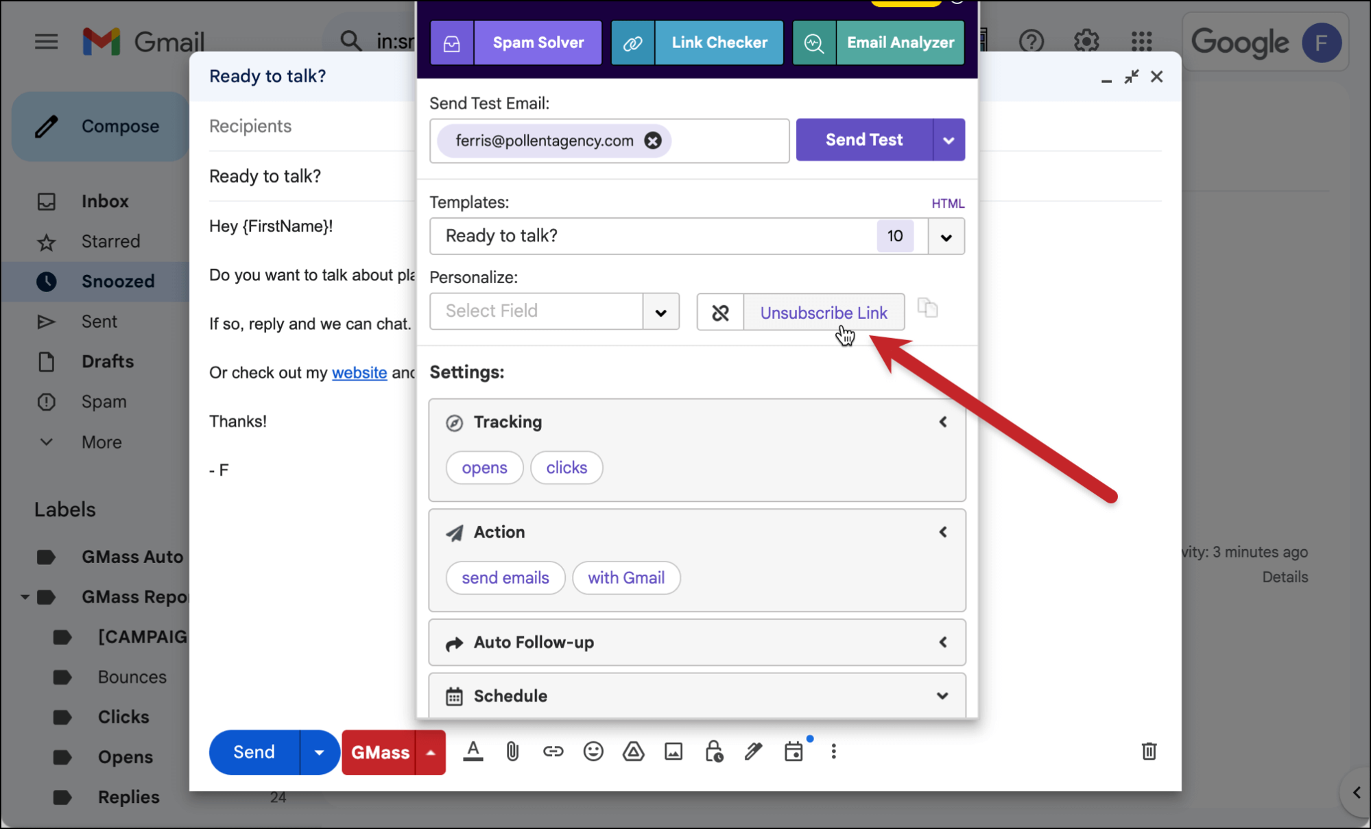Open the Snoozed folder
This screenshot has width=1371, height=829.
tap(118, 282)
